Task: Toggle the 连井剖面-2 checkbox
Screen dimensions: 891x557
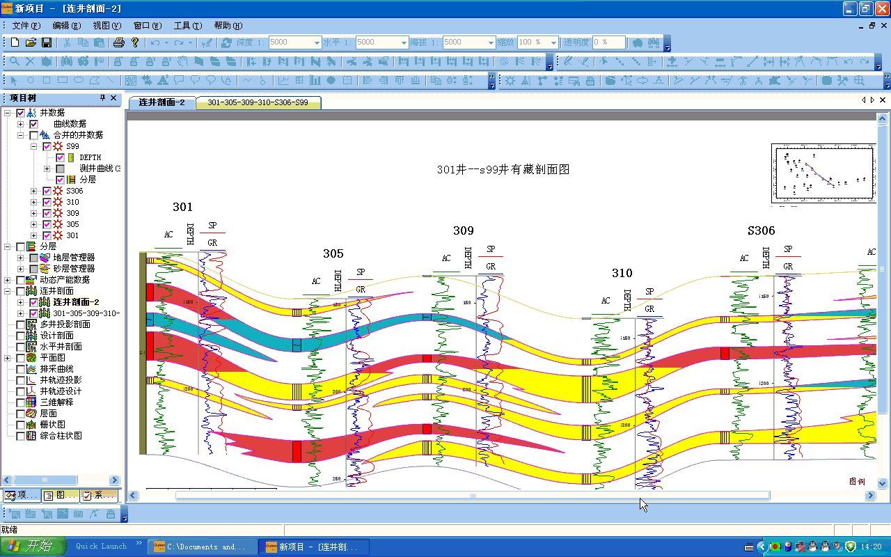Action: pos(33,302)
